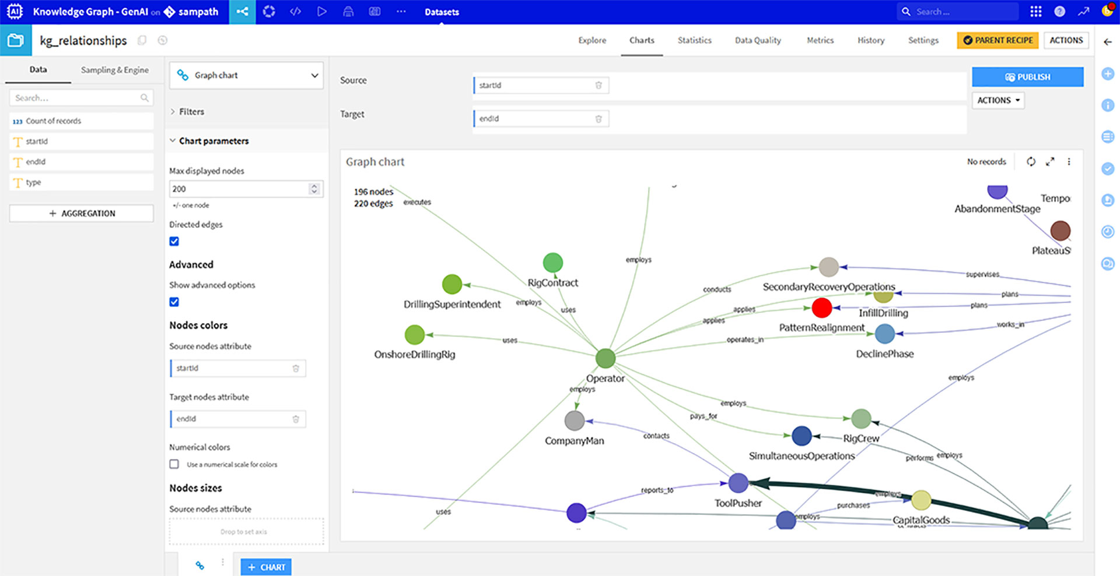Refresh the graph chart with reload icon
The width and height of the screenshot is (1120, 576).
pos(1031,162)
